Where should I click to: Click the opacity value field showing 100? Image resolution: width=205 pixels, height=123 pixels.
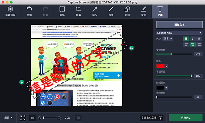198,76
